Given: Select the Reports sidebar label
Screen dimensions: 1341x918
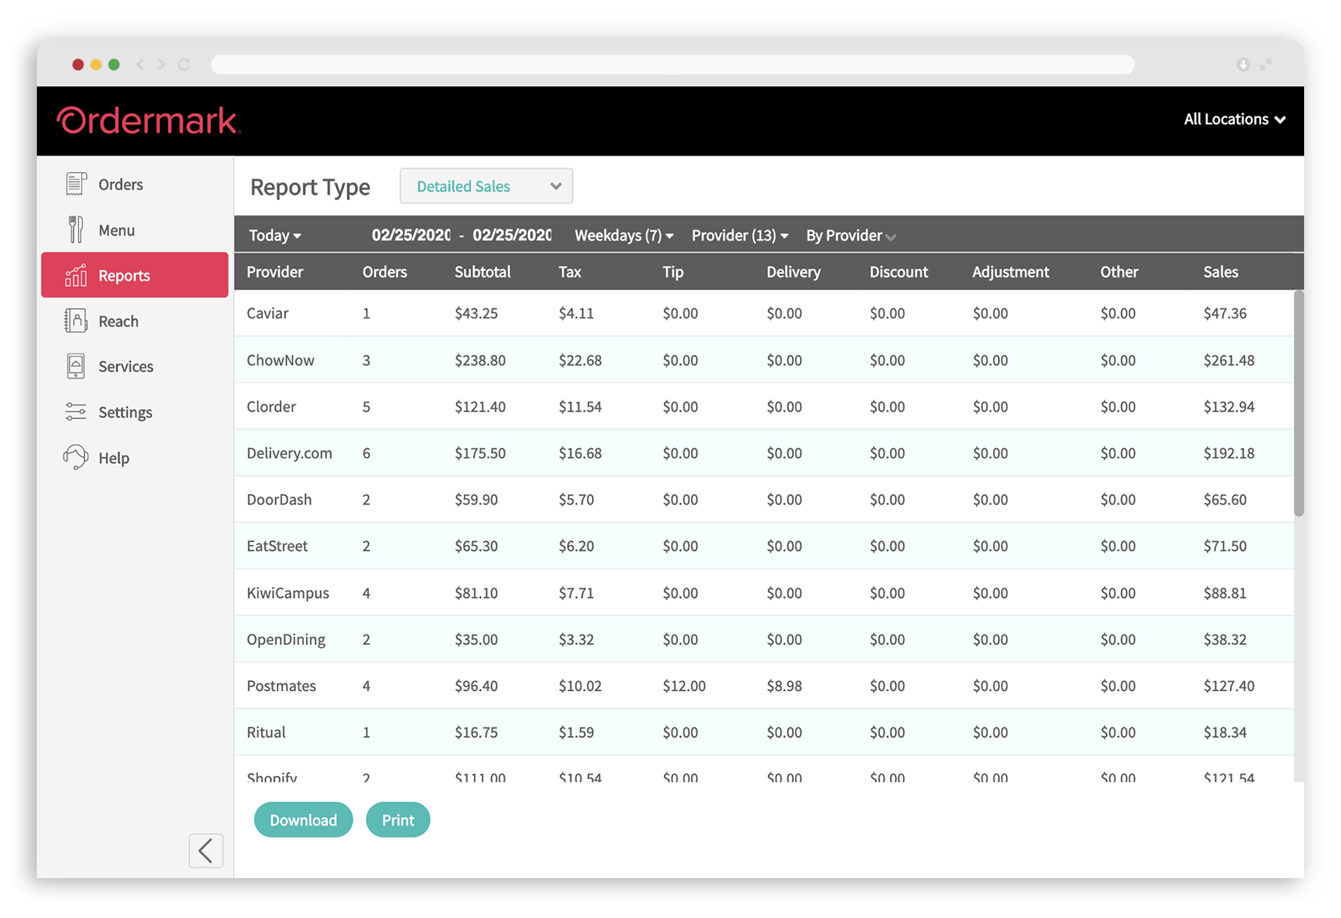Looking at the screenshot, I should pyautogui.click(x=124, y=275).
